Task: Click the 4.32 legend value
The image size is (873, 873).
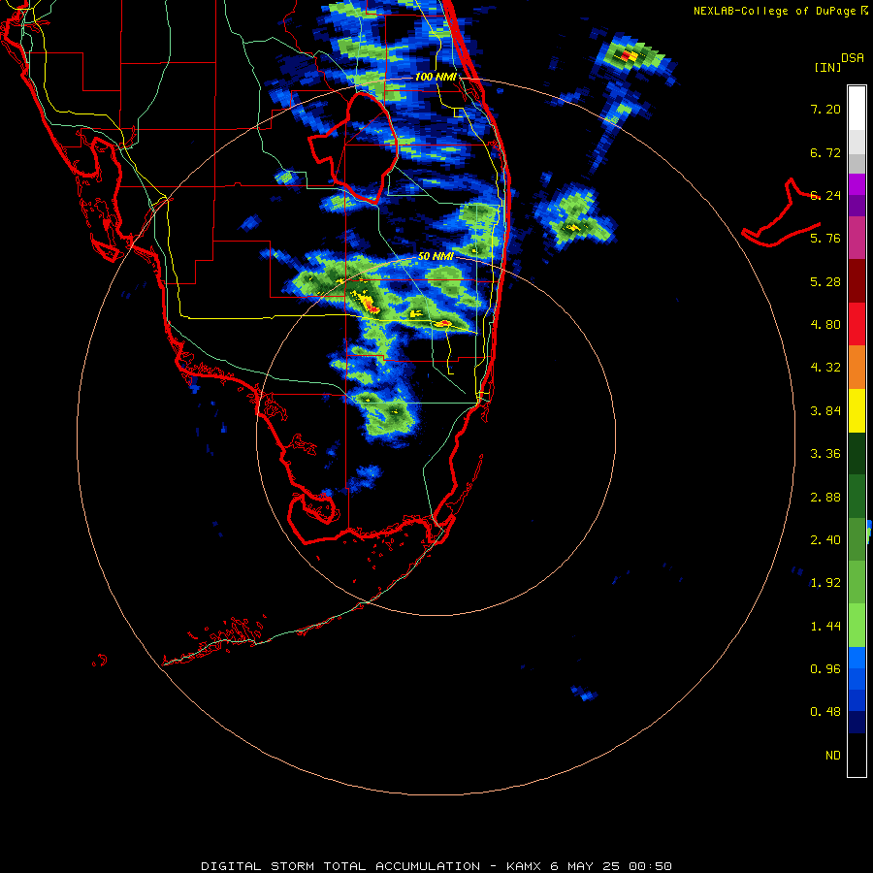Action: [x=825, y=368]
